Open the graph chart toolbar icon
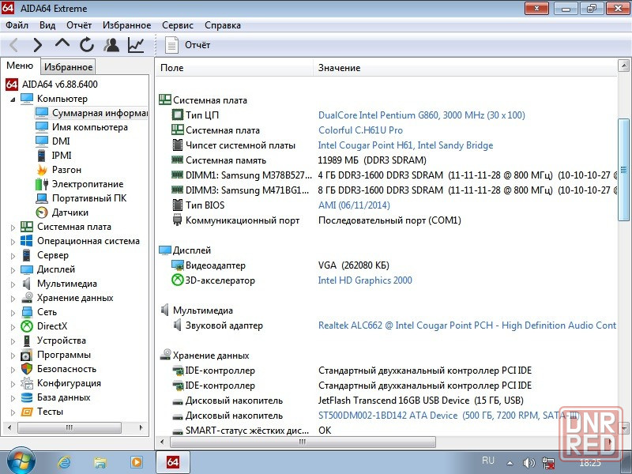Viewport: 632px width, 474px height. click(136, 45)
